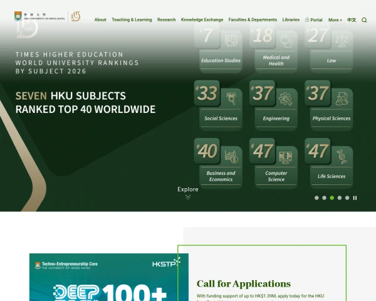Click Times Higher Education rankings text
Screen dimensions: 376x301
click(x=77, y=63)
